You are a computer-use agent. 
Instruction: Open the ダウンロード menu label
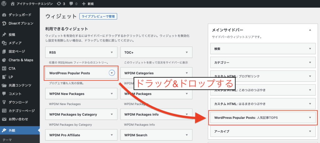click(x=18, y=102)
